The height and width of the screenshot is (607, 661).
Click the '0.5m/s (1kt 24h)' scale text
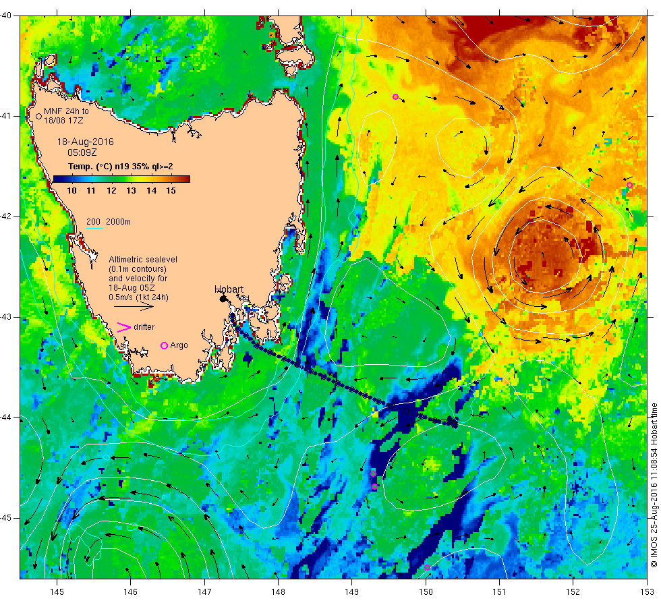pos(139,297)
